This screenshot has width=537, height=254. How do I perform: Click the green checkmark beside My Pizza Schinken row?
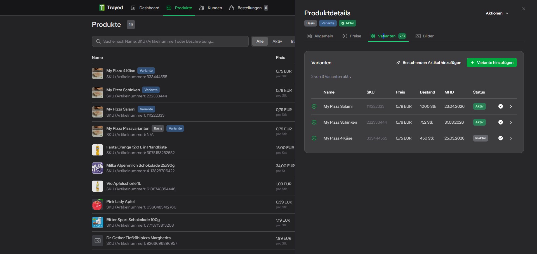pos(314,122)
